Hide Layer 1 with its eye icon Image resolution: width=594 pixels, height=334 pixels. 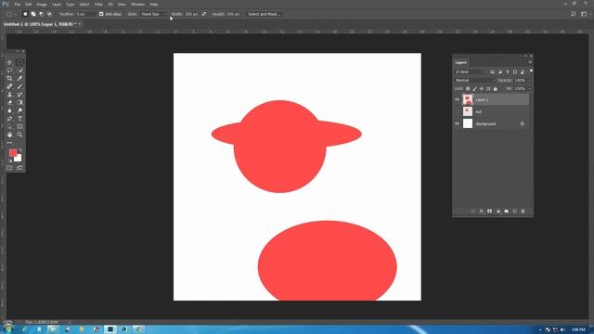click(x=457, y=99)
